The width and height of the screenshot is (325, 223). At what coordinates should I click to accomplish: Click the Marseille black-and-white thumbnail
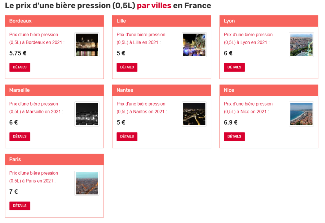87,114
